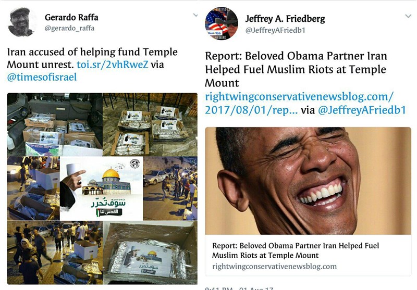
Task: View the foil-wrapped meal box photo
Action: point(150,253)
